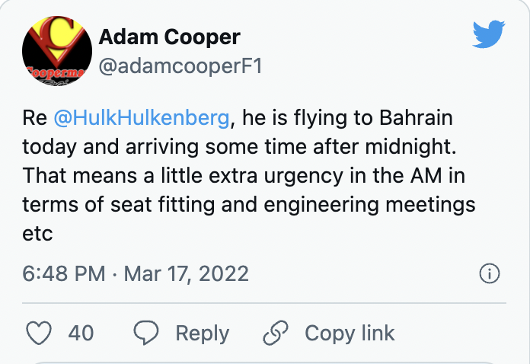Click the tweet's last word "etc"
The width and height of the screenshot is (530, 364).
coord(37,233)
